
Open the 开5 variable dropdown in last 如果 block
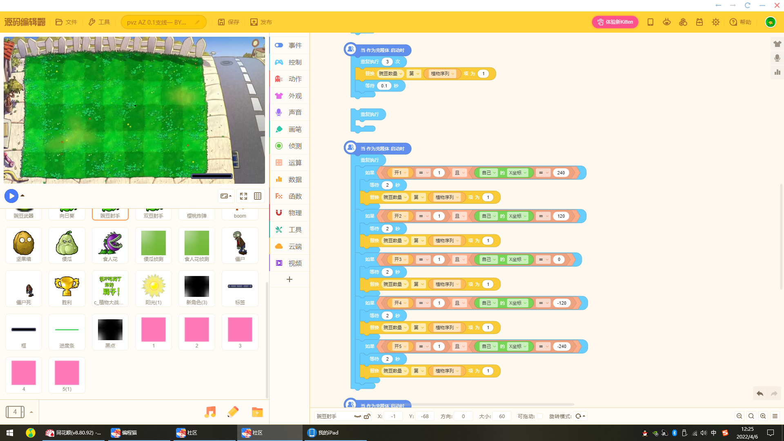click(400, 346)
